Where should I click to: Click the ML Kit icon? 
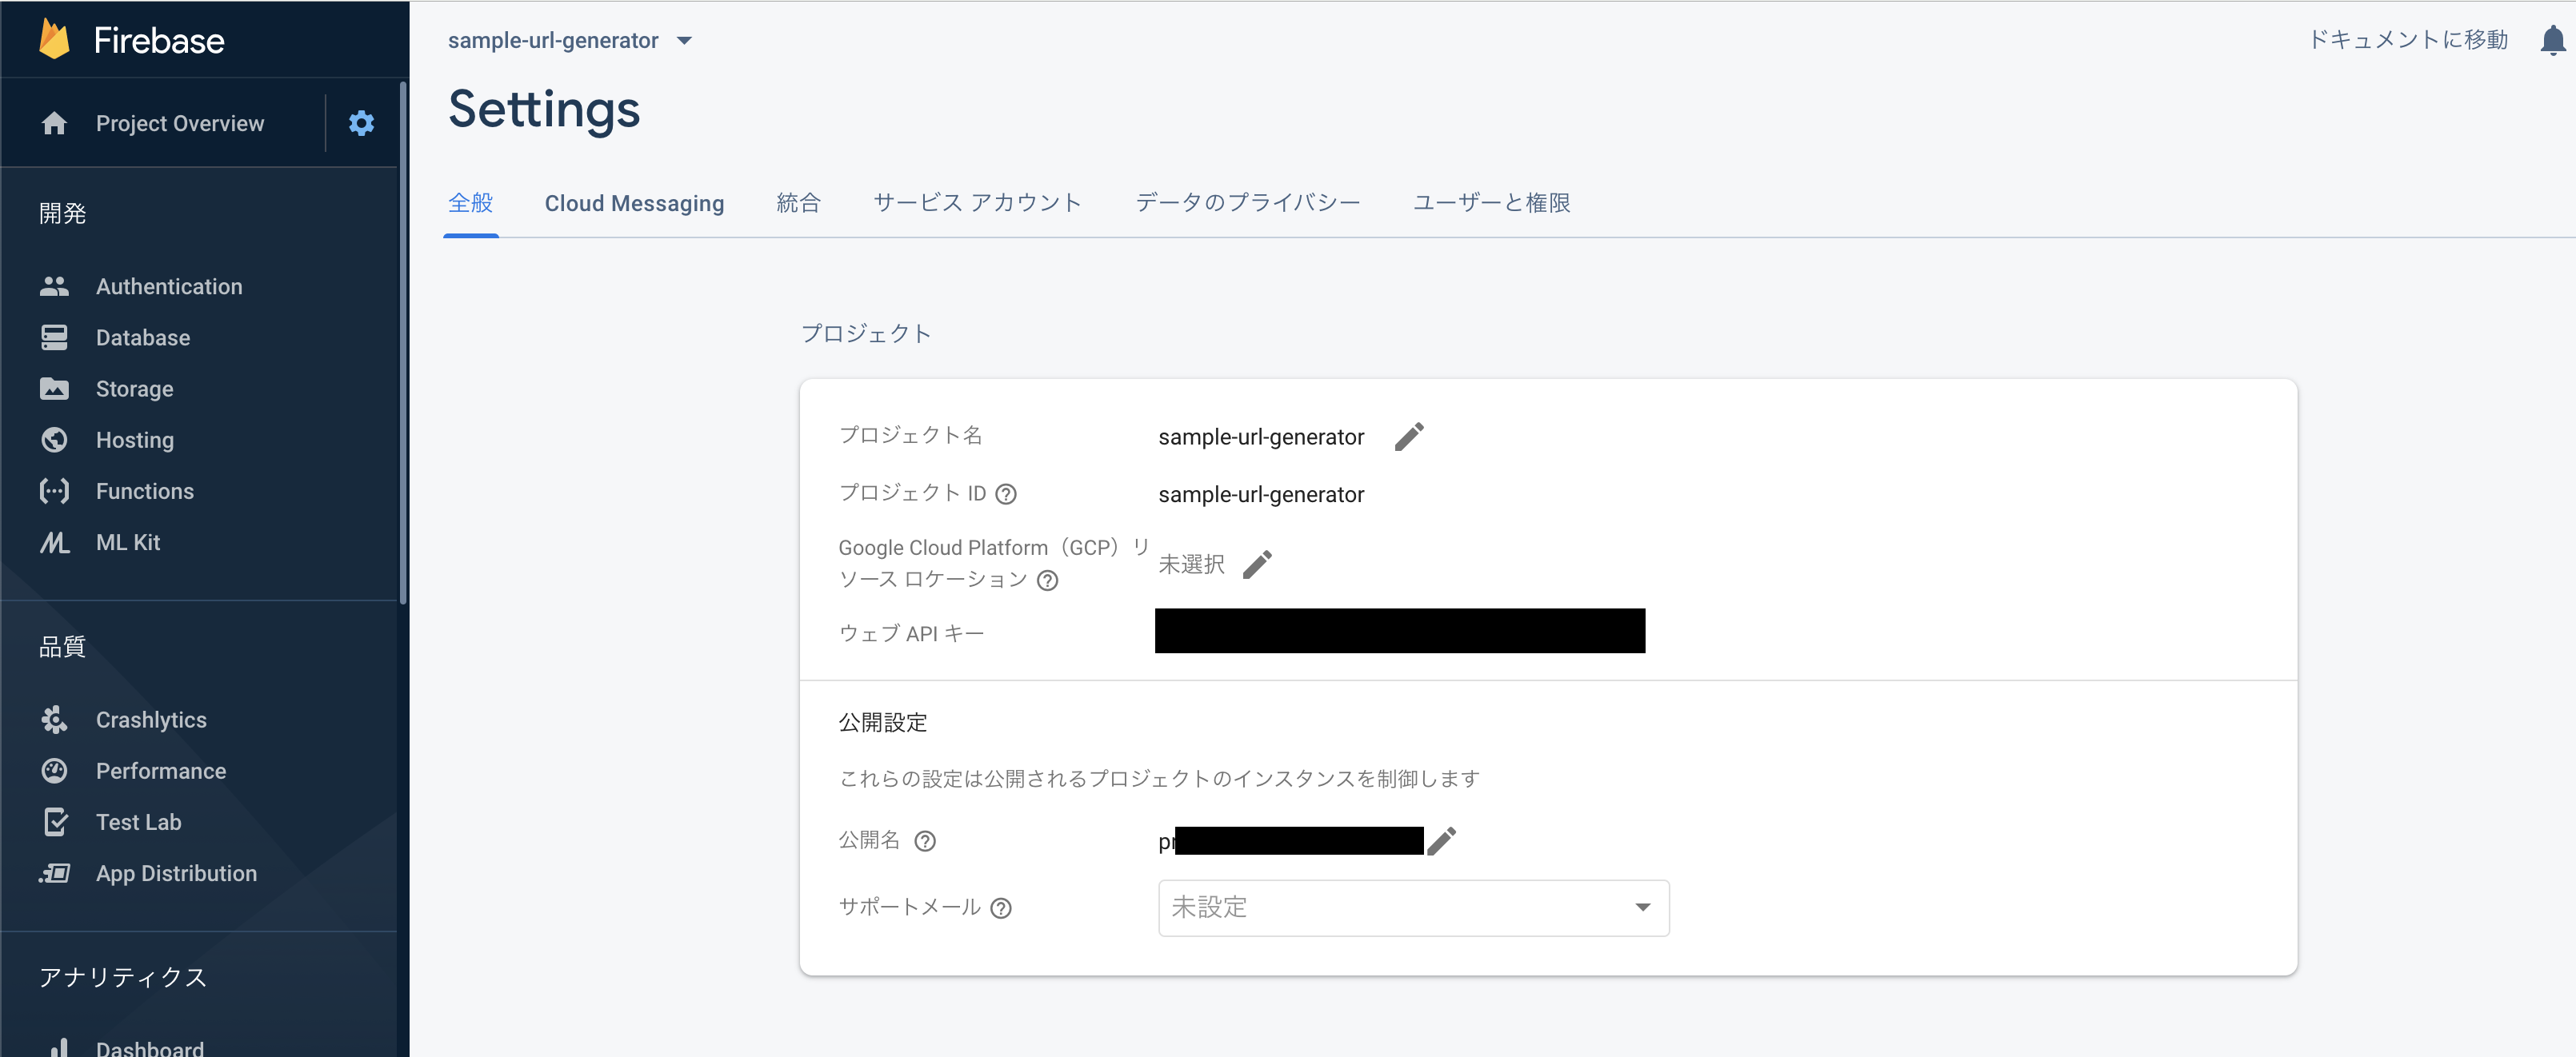(54, 542)
